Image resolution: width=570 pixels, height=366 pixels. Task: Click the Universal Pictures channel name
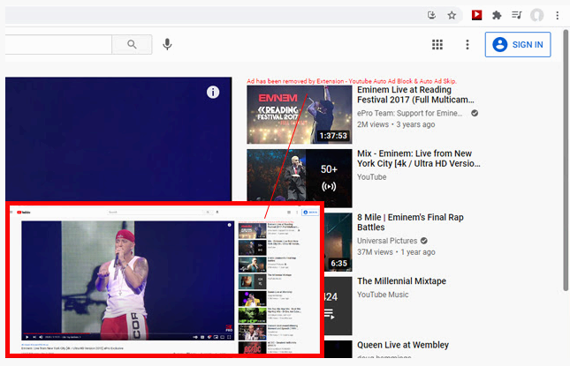[x=387, y=241]
